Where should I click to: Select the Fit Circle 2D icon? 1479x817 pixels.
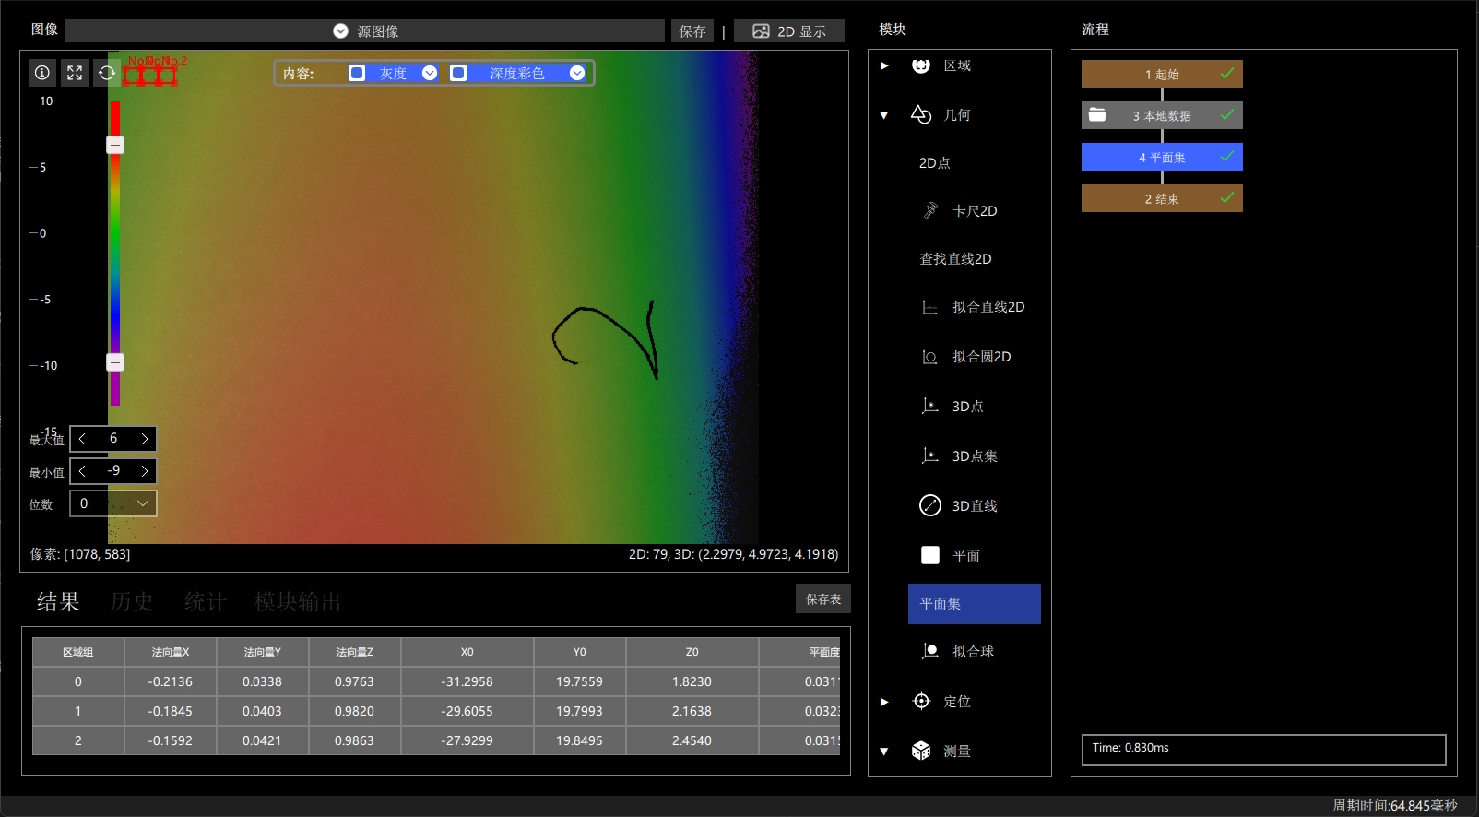930,357
